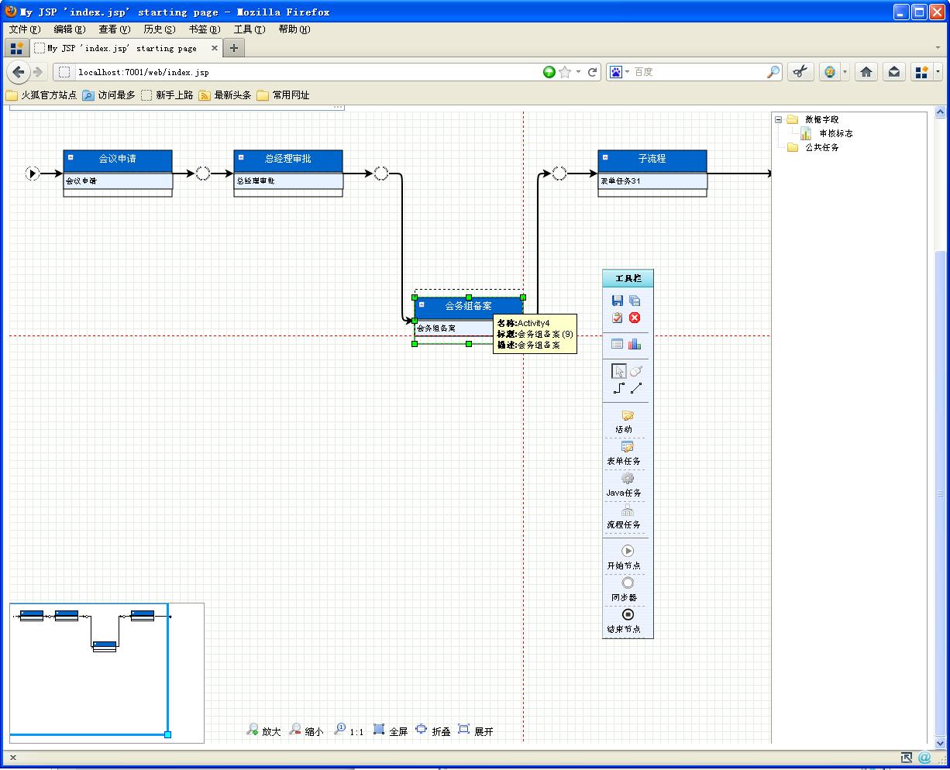Activate the arrow pointer selection mode
Screen dimensions: 950x770
click(618, 371)
